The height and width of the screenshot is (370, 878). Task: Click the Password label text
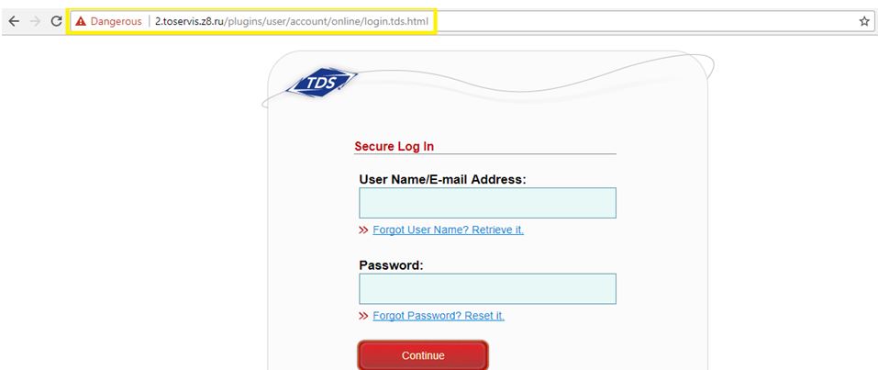point(392,265)
